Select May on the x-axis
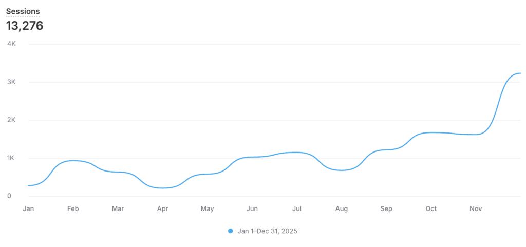Viewport: 526px width, 247px height. 208,209
